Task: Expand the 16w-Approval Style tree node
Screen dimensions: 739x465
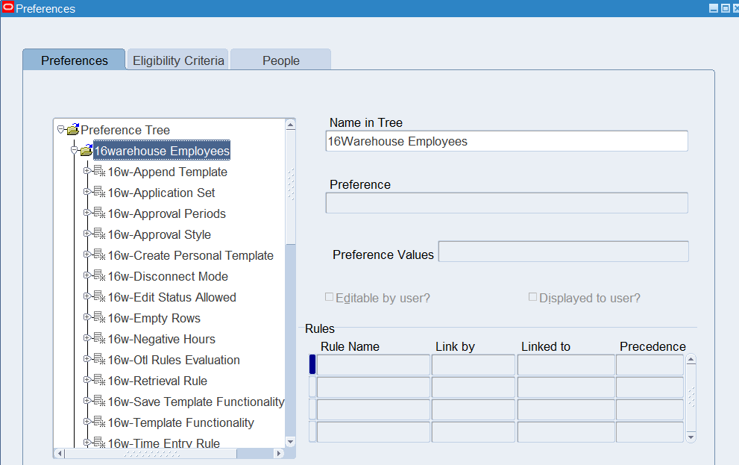Action: (87, 234)
